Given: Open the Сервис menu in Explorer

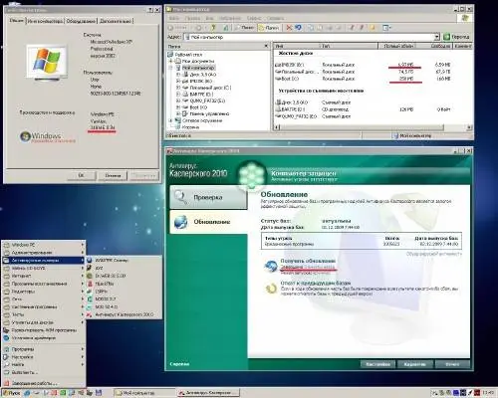Looking at the screenshot, I should point(254,18).
